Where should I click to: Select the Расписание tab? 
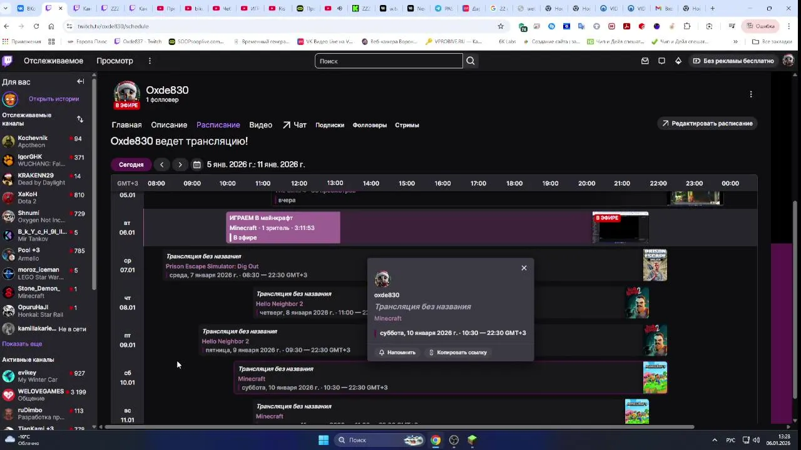point(218,125)
